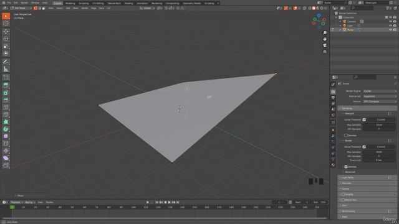The width and height of the screenshot is (399, 224).
Task: Open the Modifiers wrench properties tab
Action: (x=333, y=136)
